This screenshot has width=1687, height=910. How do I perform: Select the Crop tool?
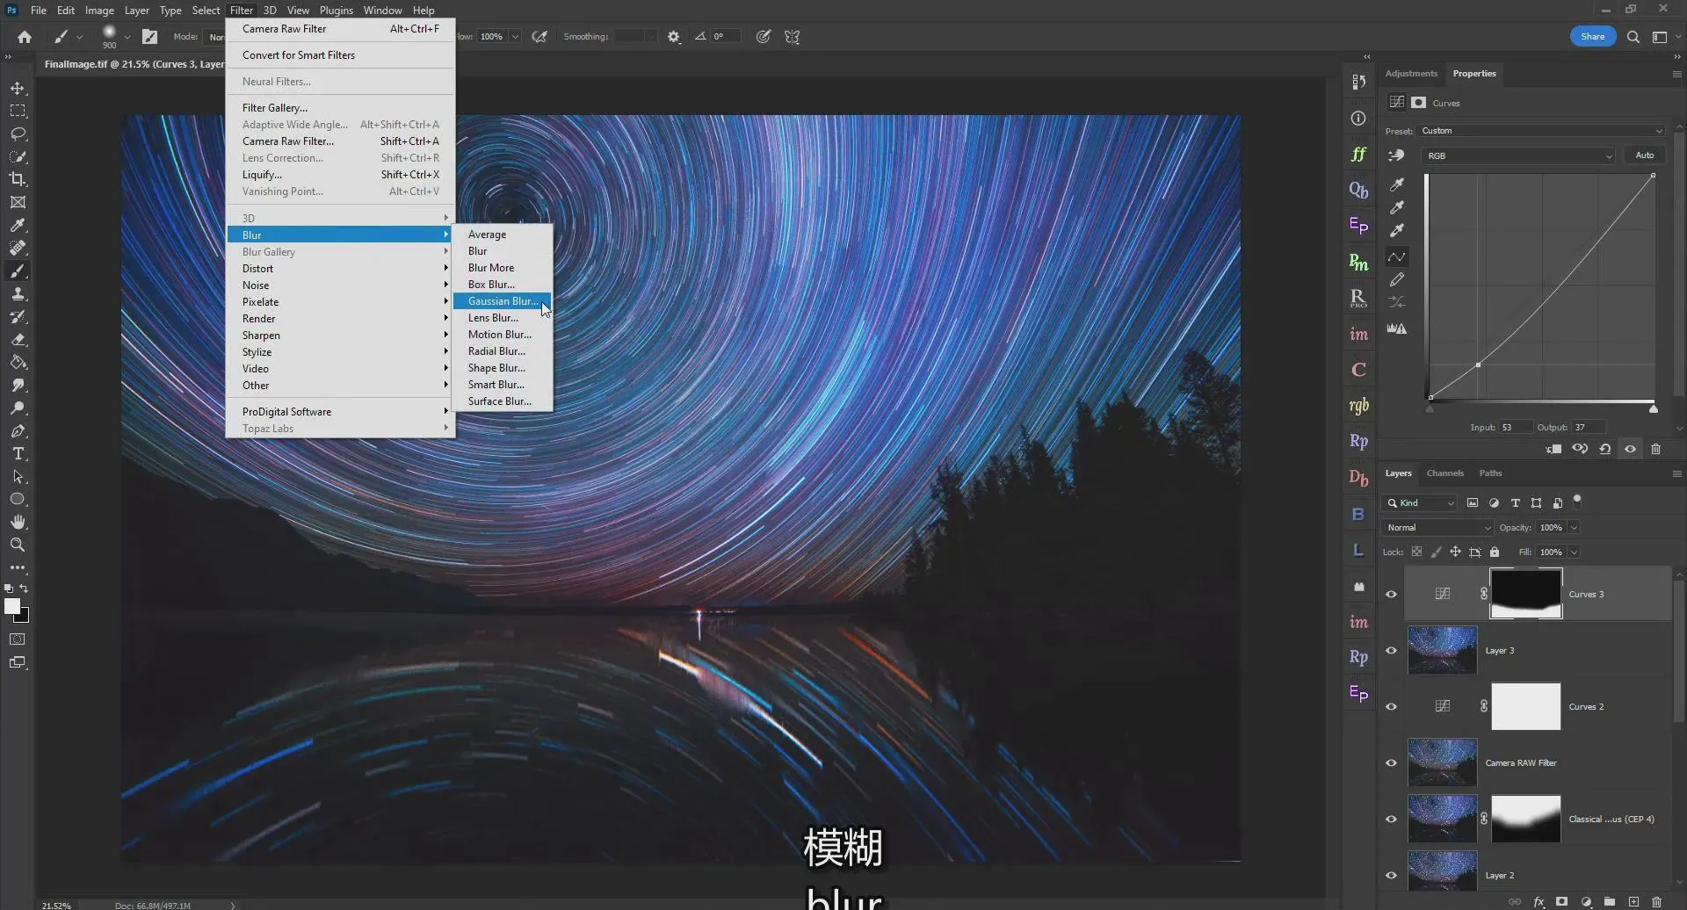18,179
